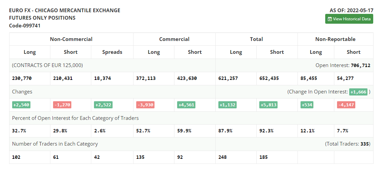This screenshot has height=172, width=382.
Task: Select the 372,113 commercial long value
Action: pos(146,78)
